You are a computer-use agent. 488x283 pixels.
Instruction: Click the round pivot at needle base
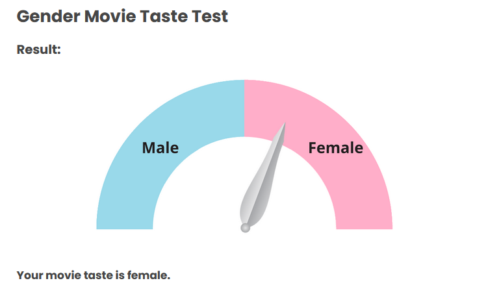(245, 228)
